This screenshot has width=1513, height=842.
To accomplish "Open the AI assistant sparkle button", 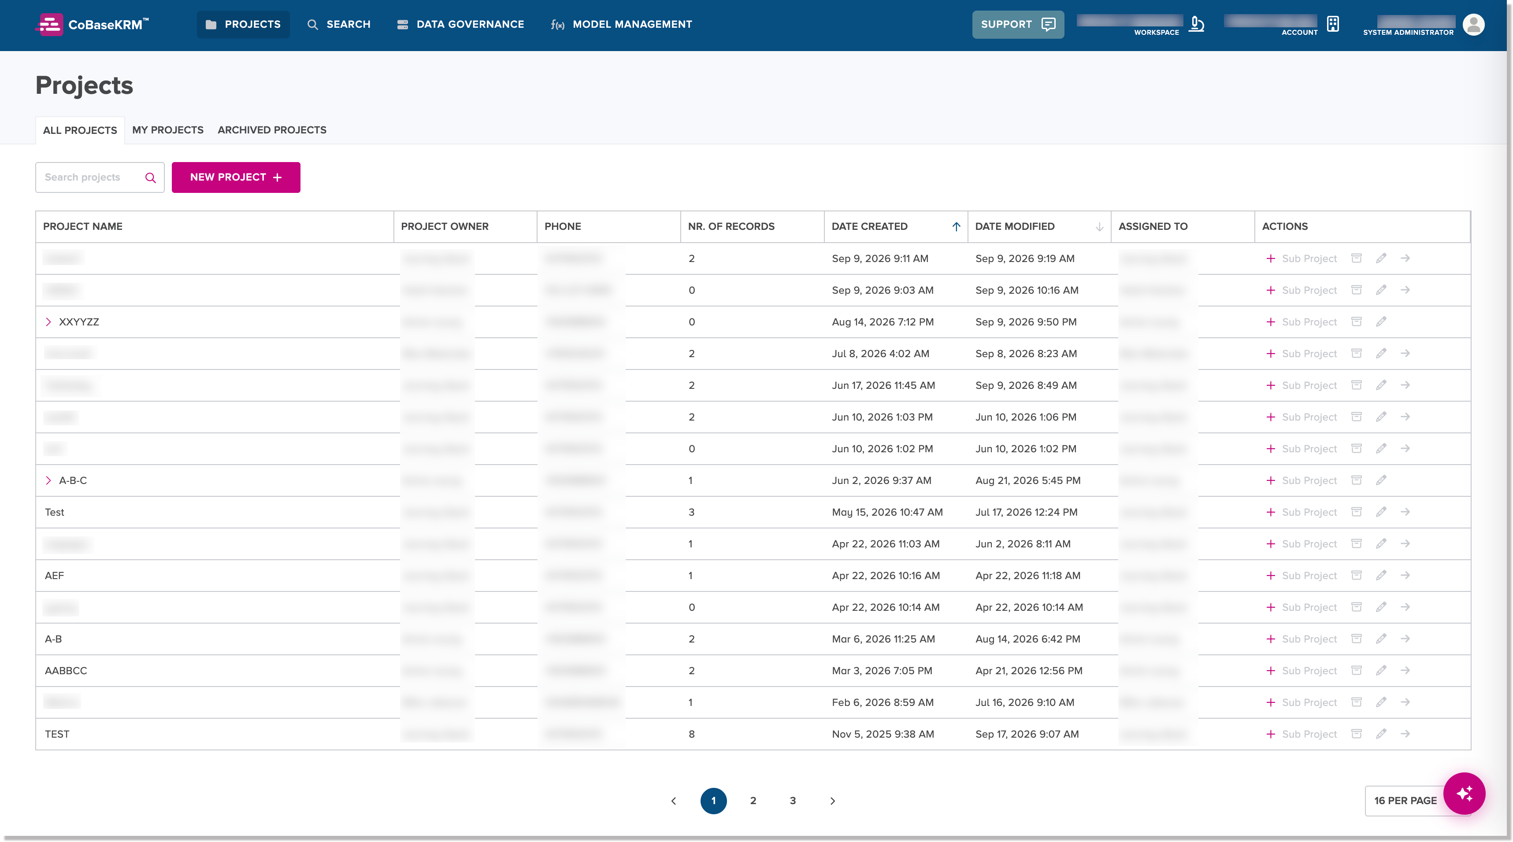I will point(1464,794).
